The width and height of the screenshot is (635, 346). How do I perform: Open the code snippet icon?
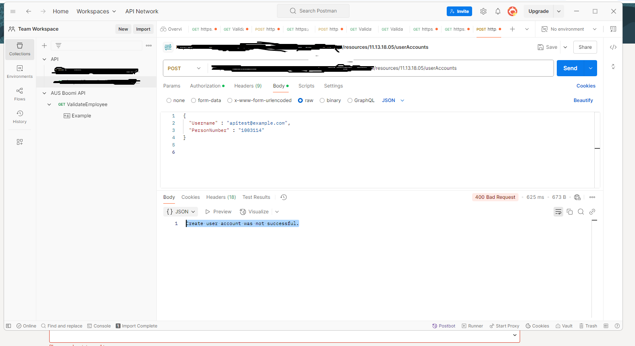[x=613, y=47]
